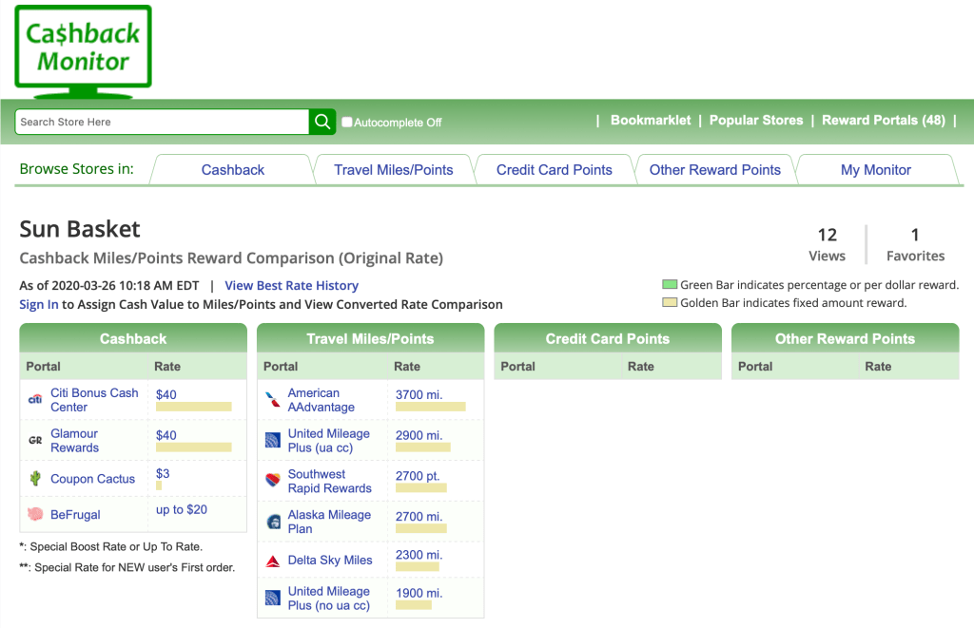Click the Cashback Monitor logo

(83, 50)
